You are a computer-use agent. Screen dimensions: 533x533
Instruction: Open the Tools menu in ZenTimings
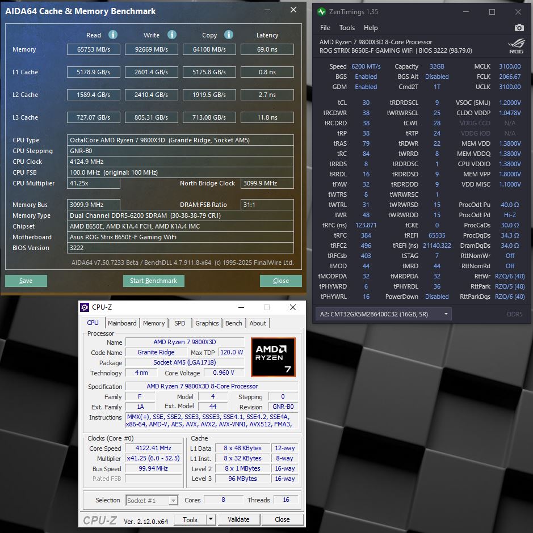[x=347, y=28]
